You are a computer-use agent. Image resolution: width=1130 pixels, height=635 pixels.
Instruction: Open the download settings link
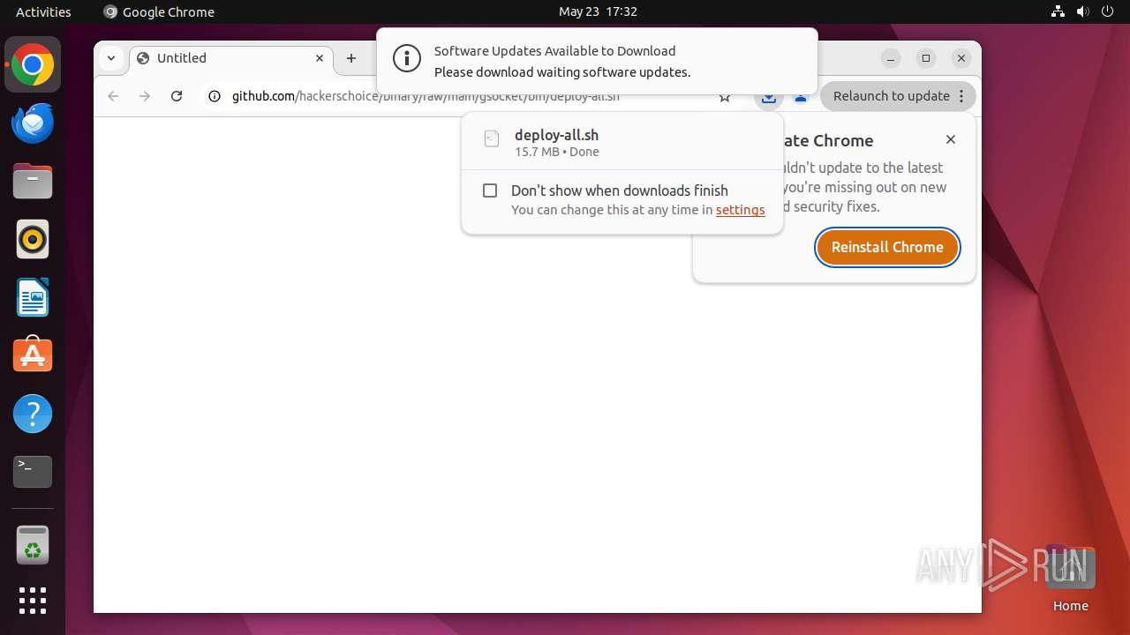coord(740,210)
